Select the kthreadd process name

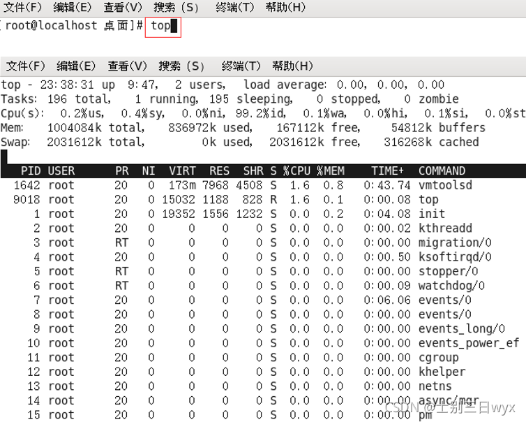coord(445,228)
